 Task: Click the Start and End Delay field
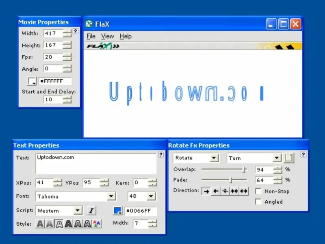53,100
